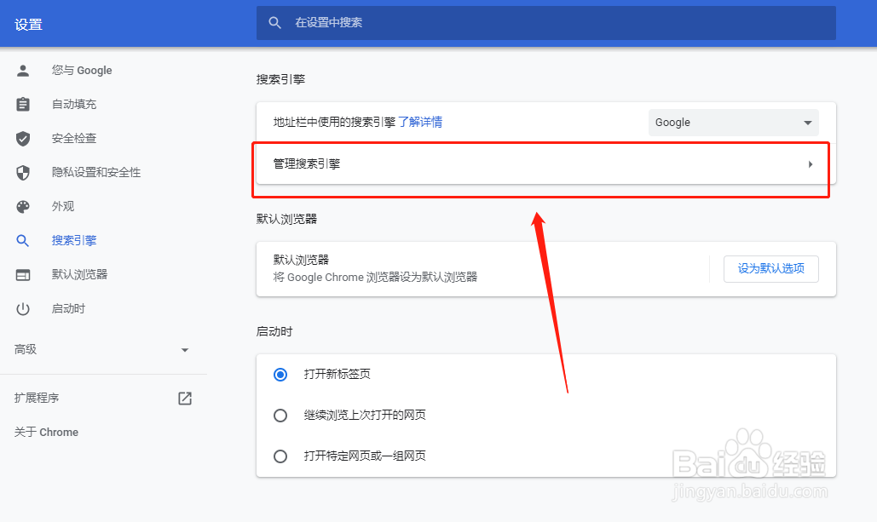Select 打开新标签页 radio button
Screen dimensions: 877x522
point(280,374)
